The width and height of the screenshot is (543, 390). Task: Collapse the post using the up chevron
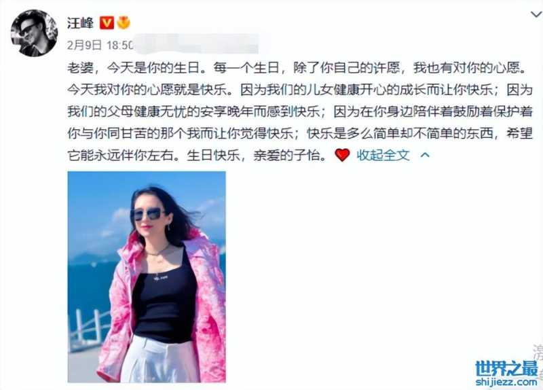pyautogui.click(x=425, y=155)
